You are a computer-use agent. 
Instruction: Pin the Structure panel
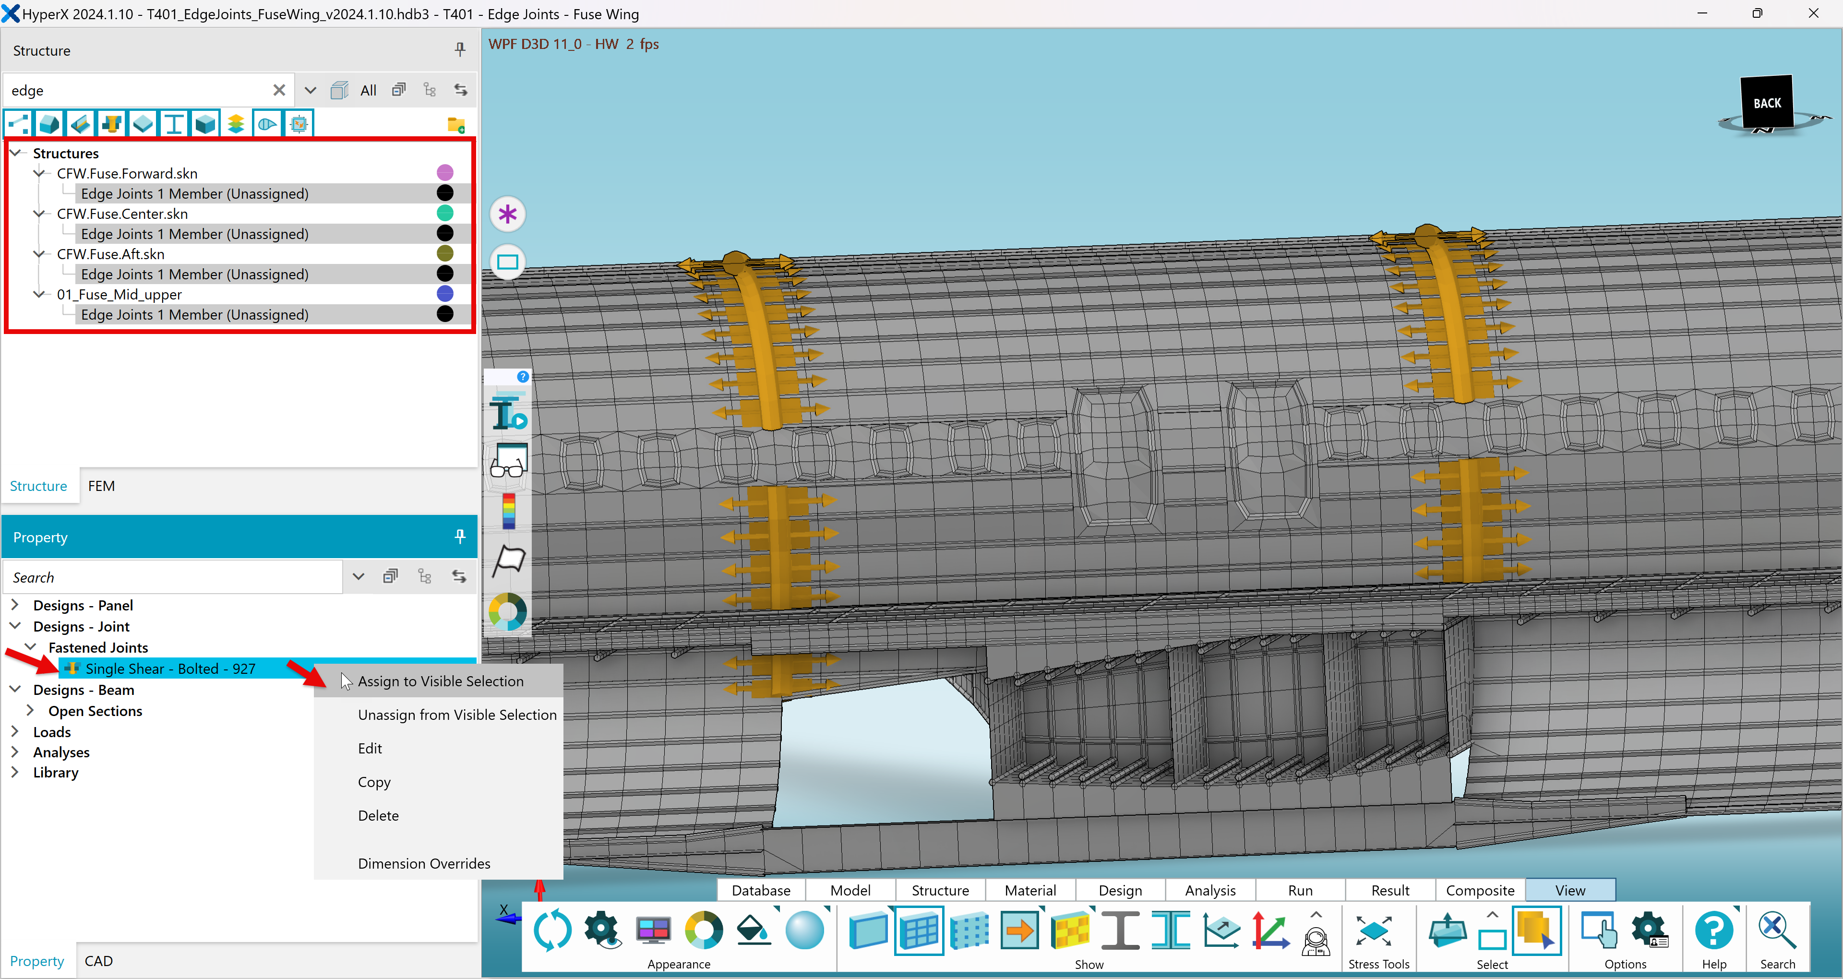click(x=460, y=49)
